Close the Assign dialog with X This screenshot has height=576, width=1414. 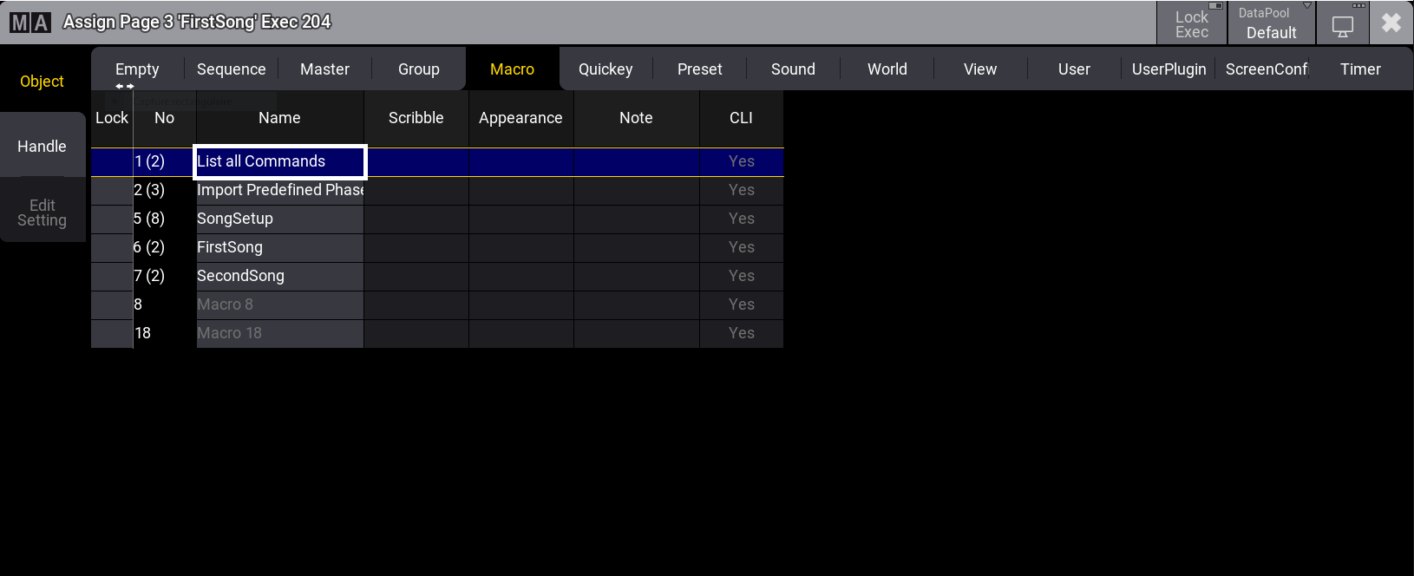click(x=1391, y=23)
